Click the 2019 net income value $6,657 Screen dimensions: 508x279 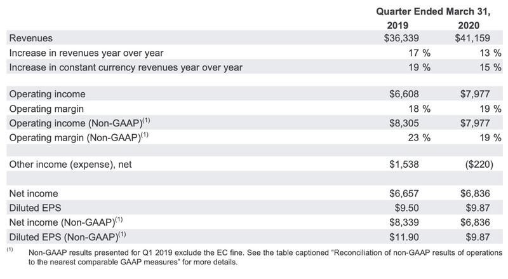click(x=403, y=192)
